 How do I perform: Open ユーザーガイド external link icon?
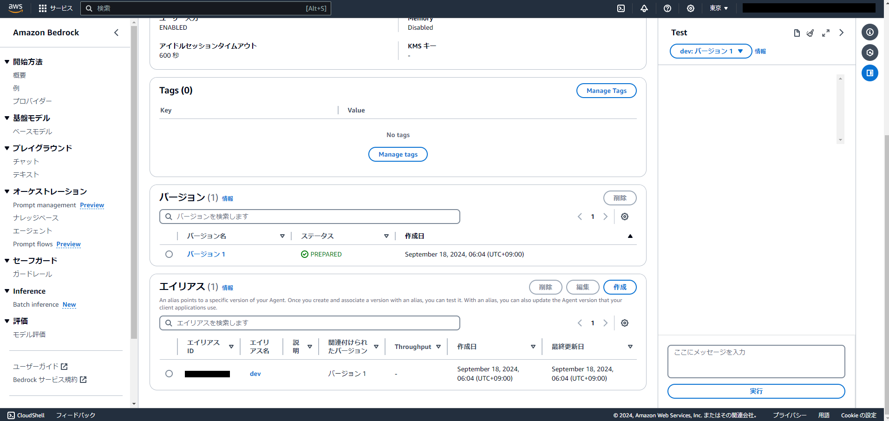(64, 367)
